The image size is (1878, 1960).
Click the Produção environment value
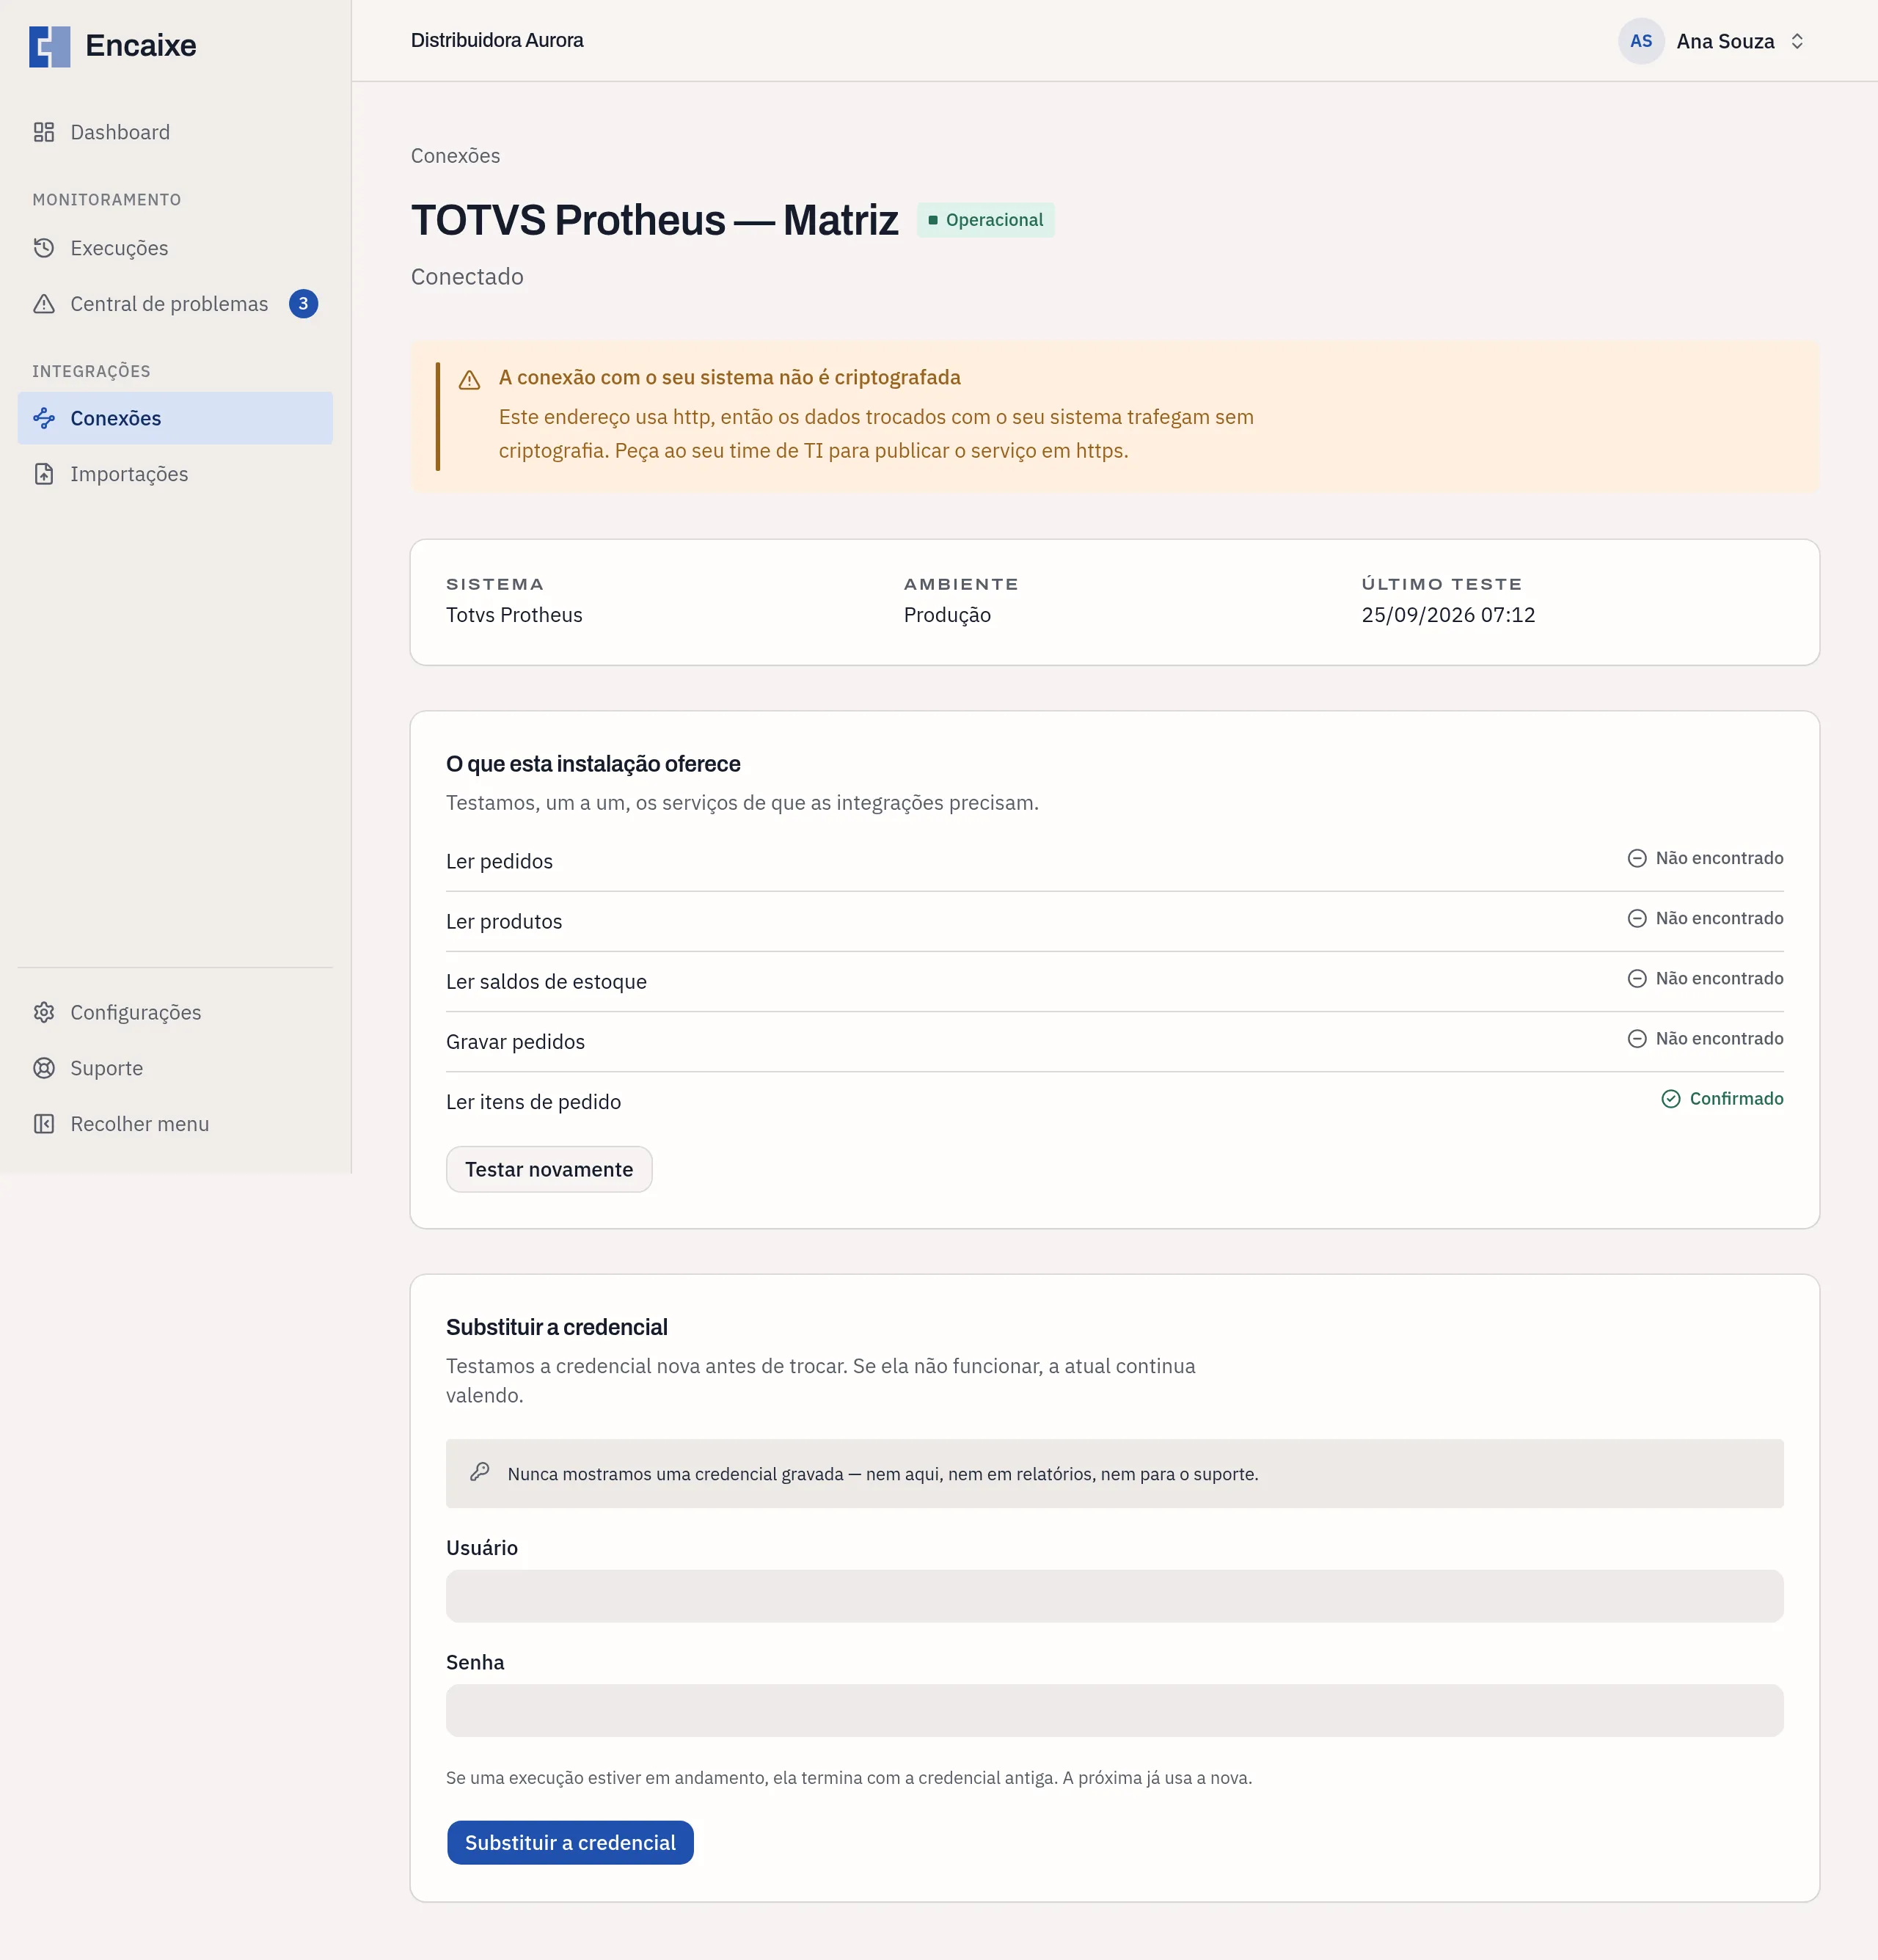tap(947, 615)
